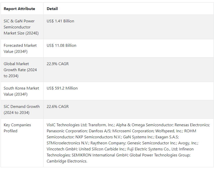Screen dimensions: 214x170
Task: Select the SiC & GaN Power Semiconductor Market Size cell
Action: pos(22,27)
